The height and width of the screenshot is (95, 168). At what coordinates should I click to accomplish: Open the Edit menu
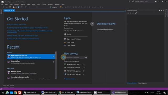click(6, 4)
